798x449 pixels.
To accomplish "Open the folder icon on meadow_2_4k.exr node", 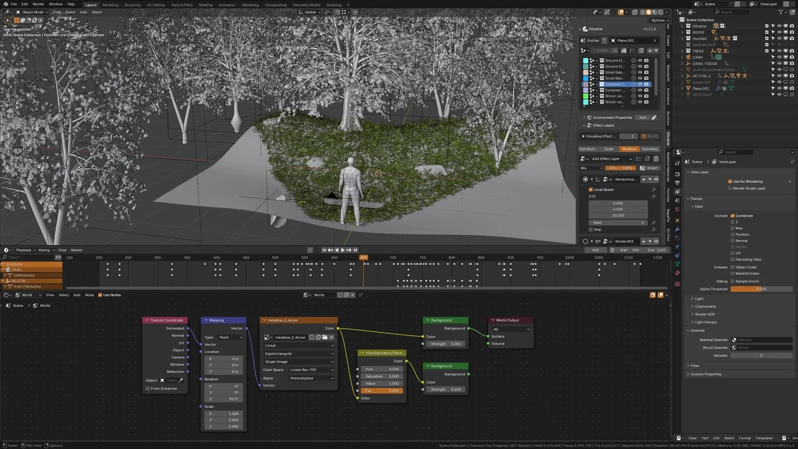I will click(325, 337).
